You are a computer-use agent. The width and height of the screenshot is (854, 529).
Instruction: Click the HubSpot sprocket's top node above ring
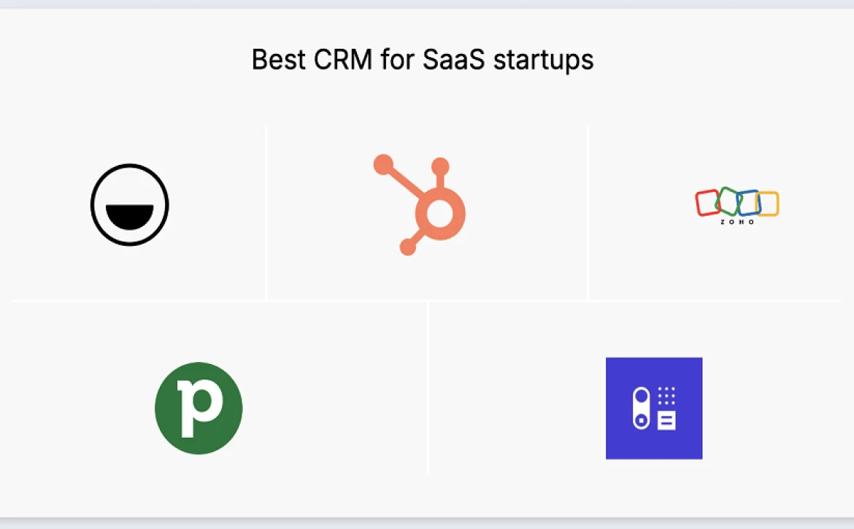pos(440,166)
